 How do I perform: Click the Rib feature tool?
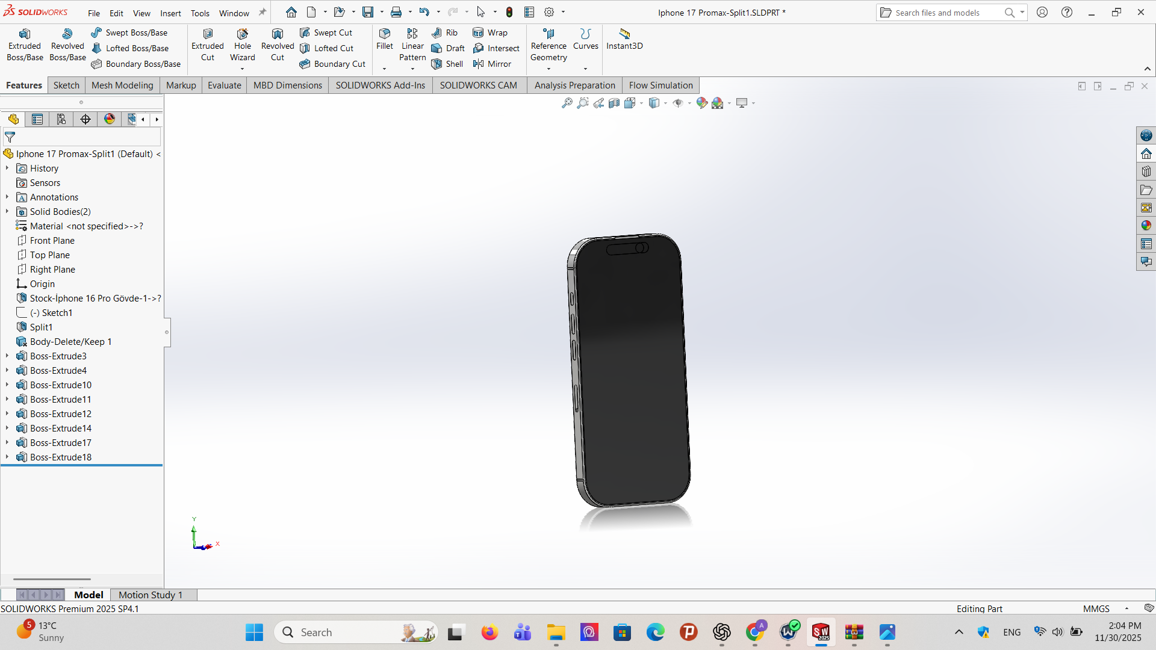click(x=444, y=32)
